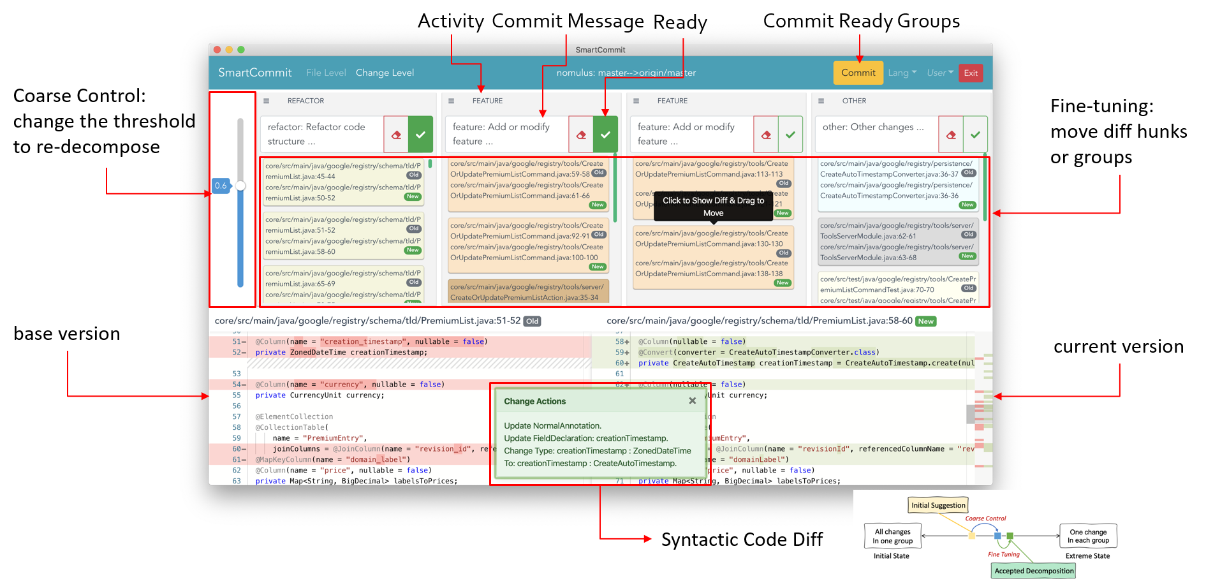The width and height of the screenshot is (1206, 588).
Task: Click the SmartCommit brand link
Action: (x=255, y=73)
